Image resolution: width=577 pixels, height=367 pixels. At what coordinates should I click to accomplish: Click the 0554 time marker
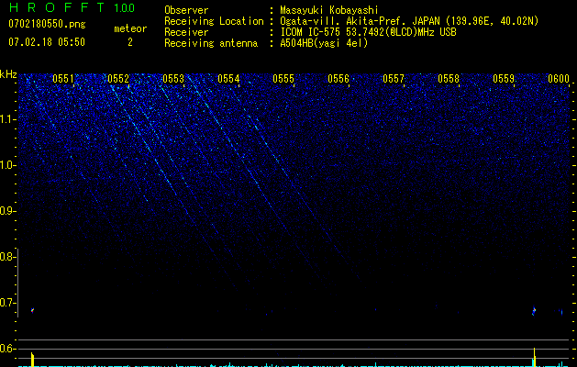pyautogui.click(x=228, y=79)
